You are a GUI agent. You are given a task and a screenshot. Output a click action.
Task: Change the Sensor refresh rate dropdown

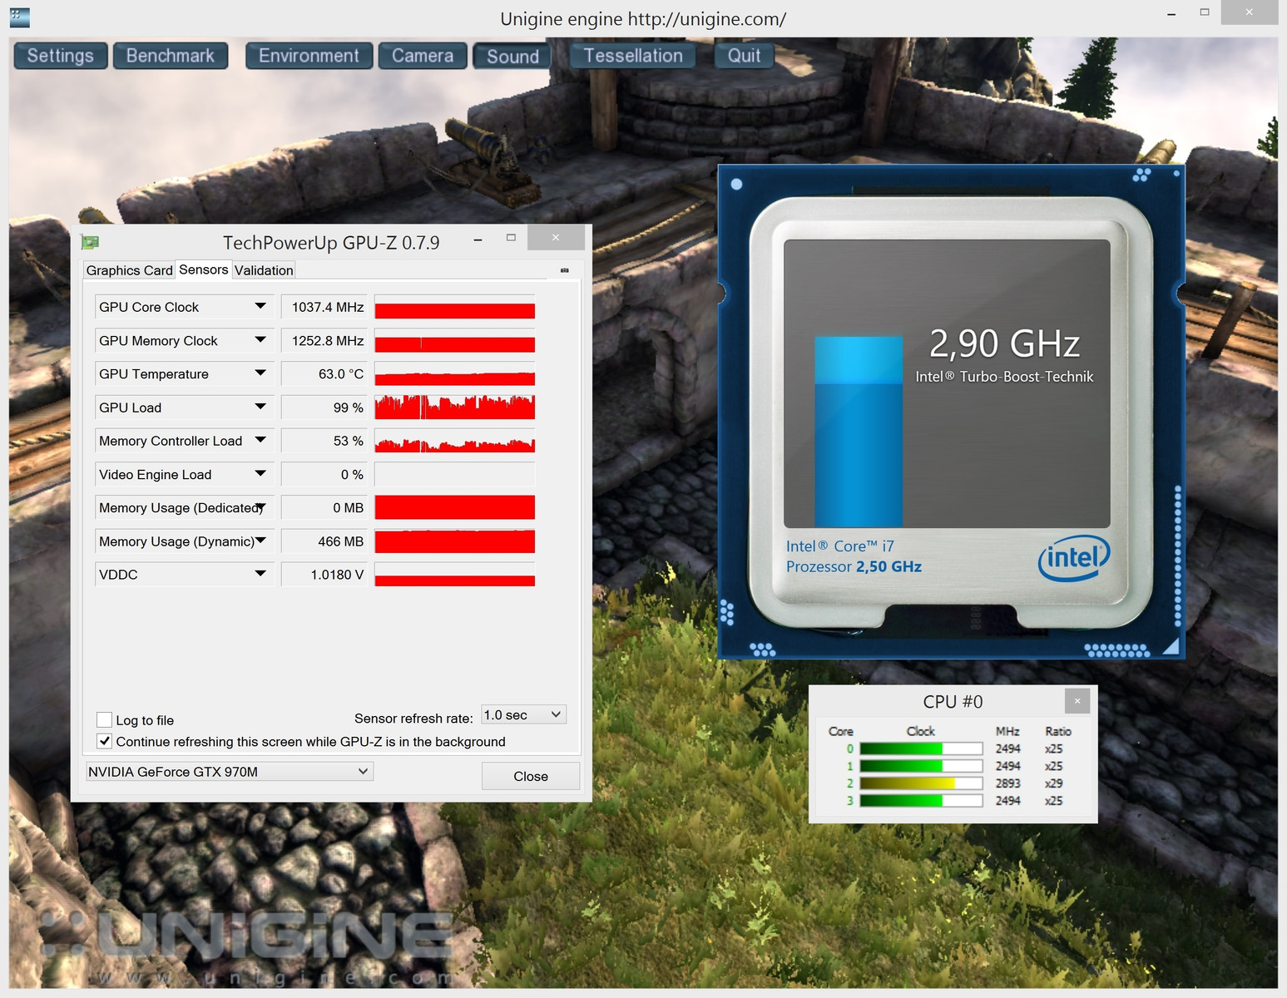click(524, 714)
